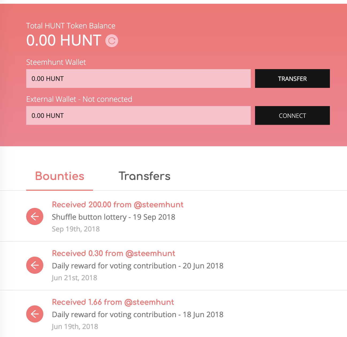Click the Jun 21st, 2018 date label
The width and height of the screenshot is (347, 337).
coord(74,278)
